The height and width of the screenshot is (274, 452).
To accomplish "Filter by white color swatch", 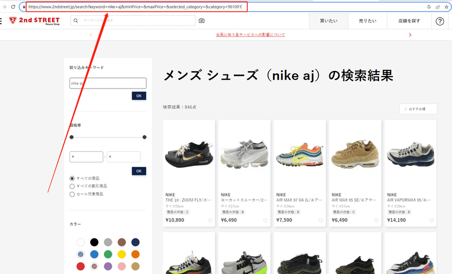I will (x=80, y=242).
